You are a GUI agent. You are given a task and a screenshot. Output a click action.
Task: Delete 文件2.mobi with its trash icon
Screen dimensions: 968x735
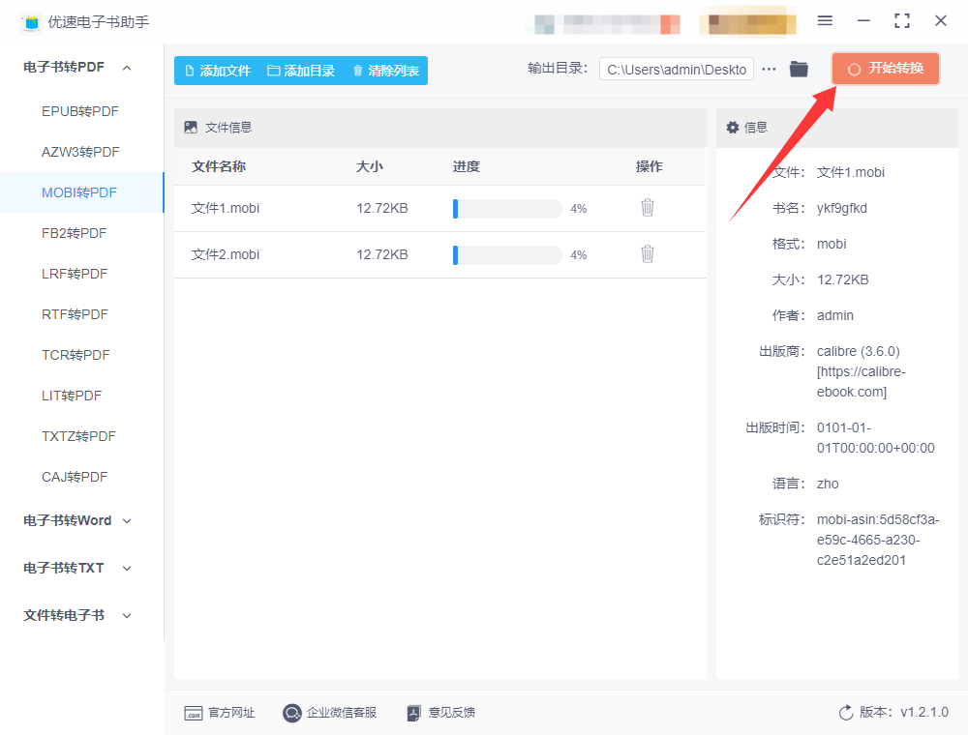point(647,254)
